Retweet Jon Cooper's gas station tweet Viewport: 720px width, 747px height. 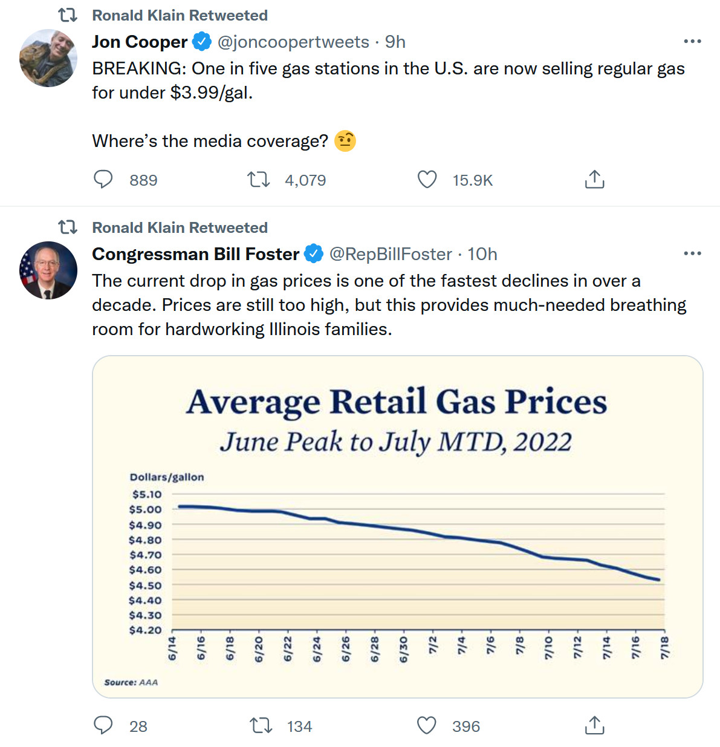click(259, 180)
